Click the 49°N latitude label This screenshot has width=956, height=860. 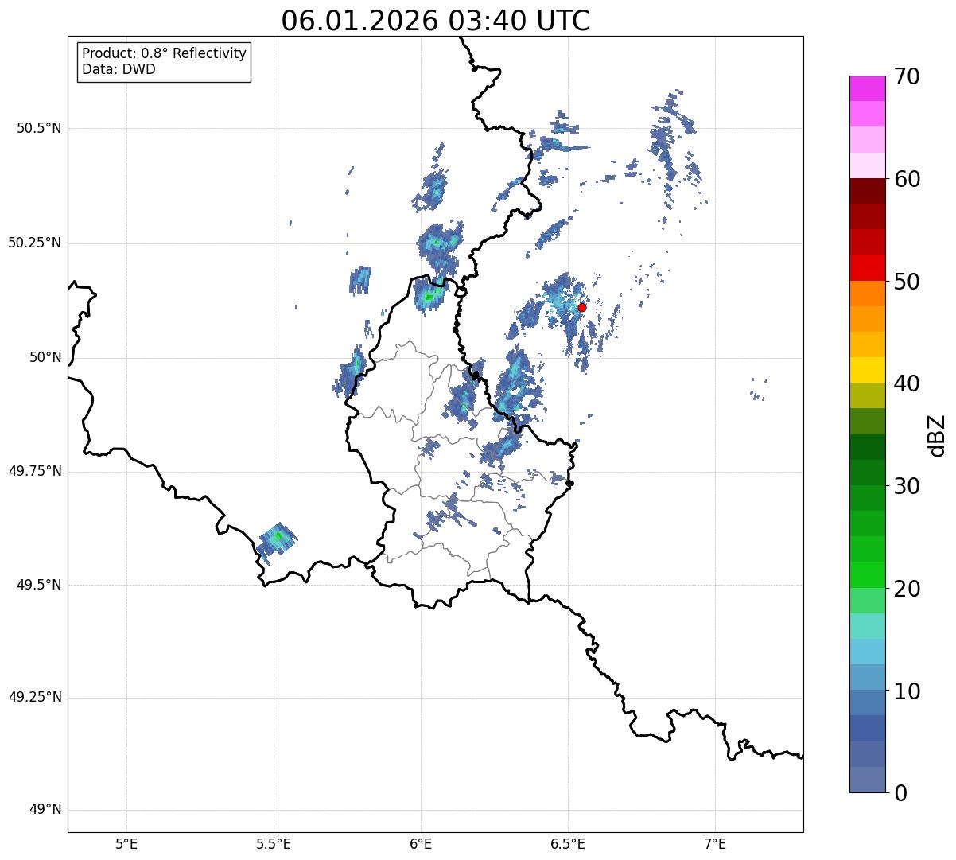pos(45,810)
